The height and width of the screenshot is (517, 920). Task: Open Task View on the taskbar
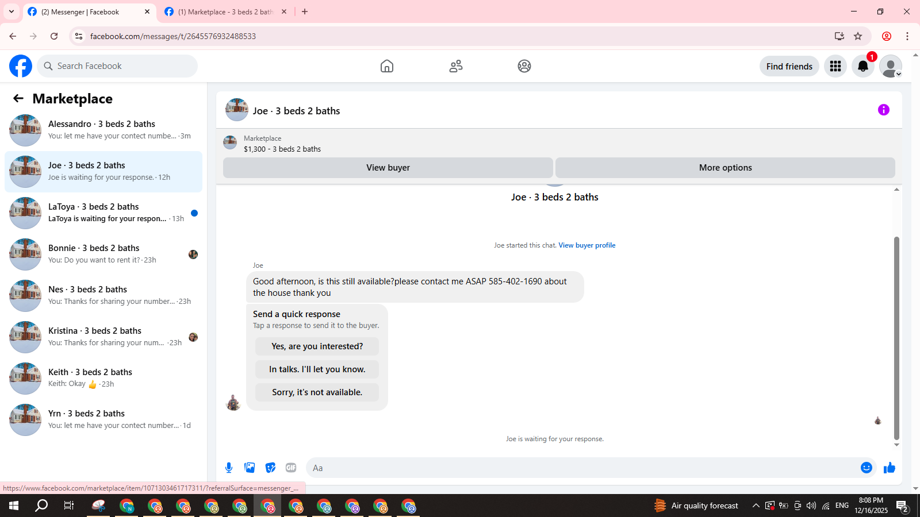(69, 506)
